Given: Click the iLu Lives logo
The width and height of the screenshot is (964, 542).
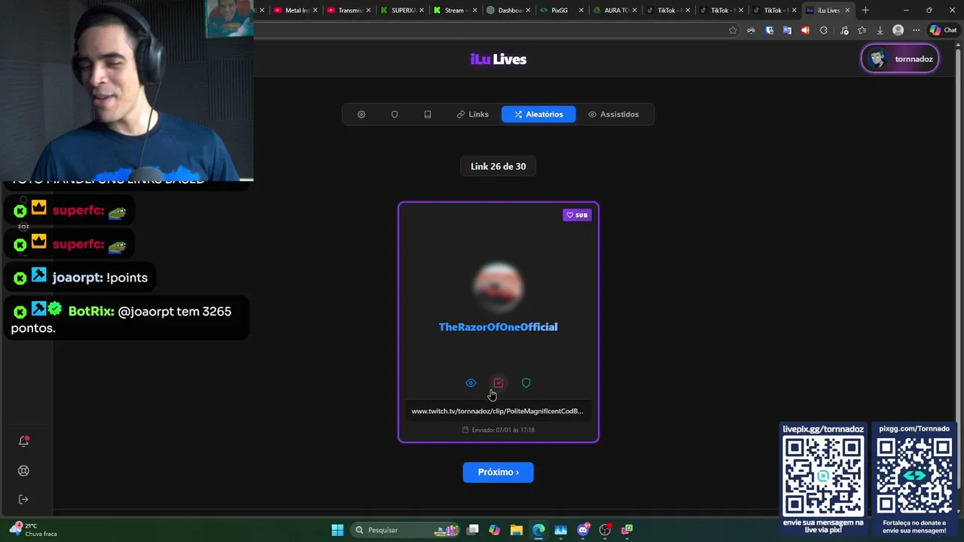Looking at the screenshot, I should pyautogui.click(x=499, y=59).
